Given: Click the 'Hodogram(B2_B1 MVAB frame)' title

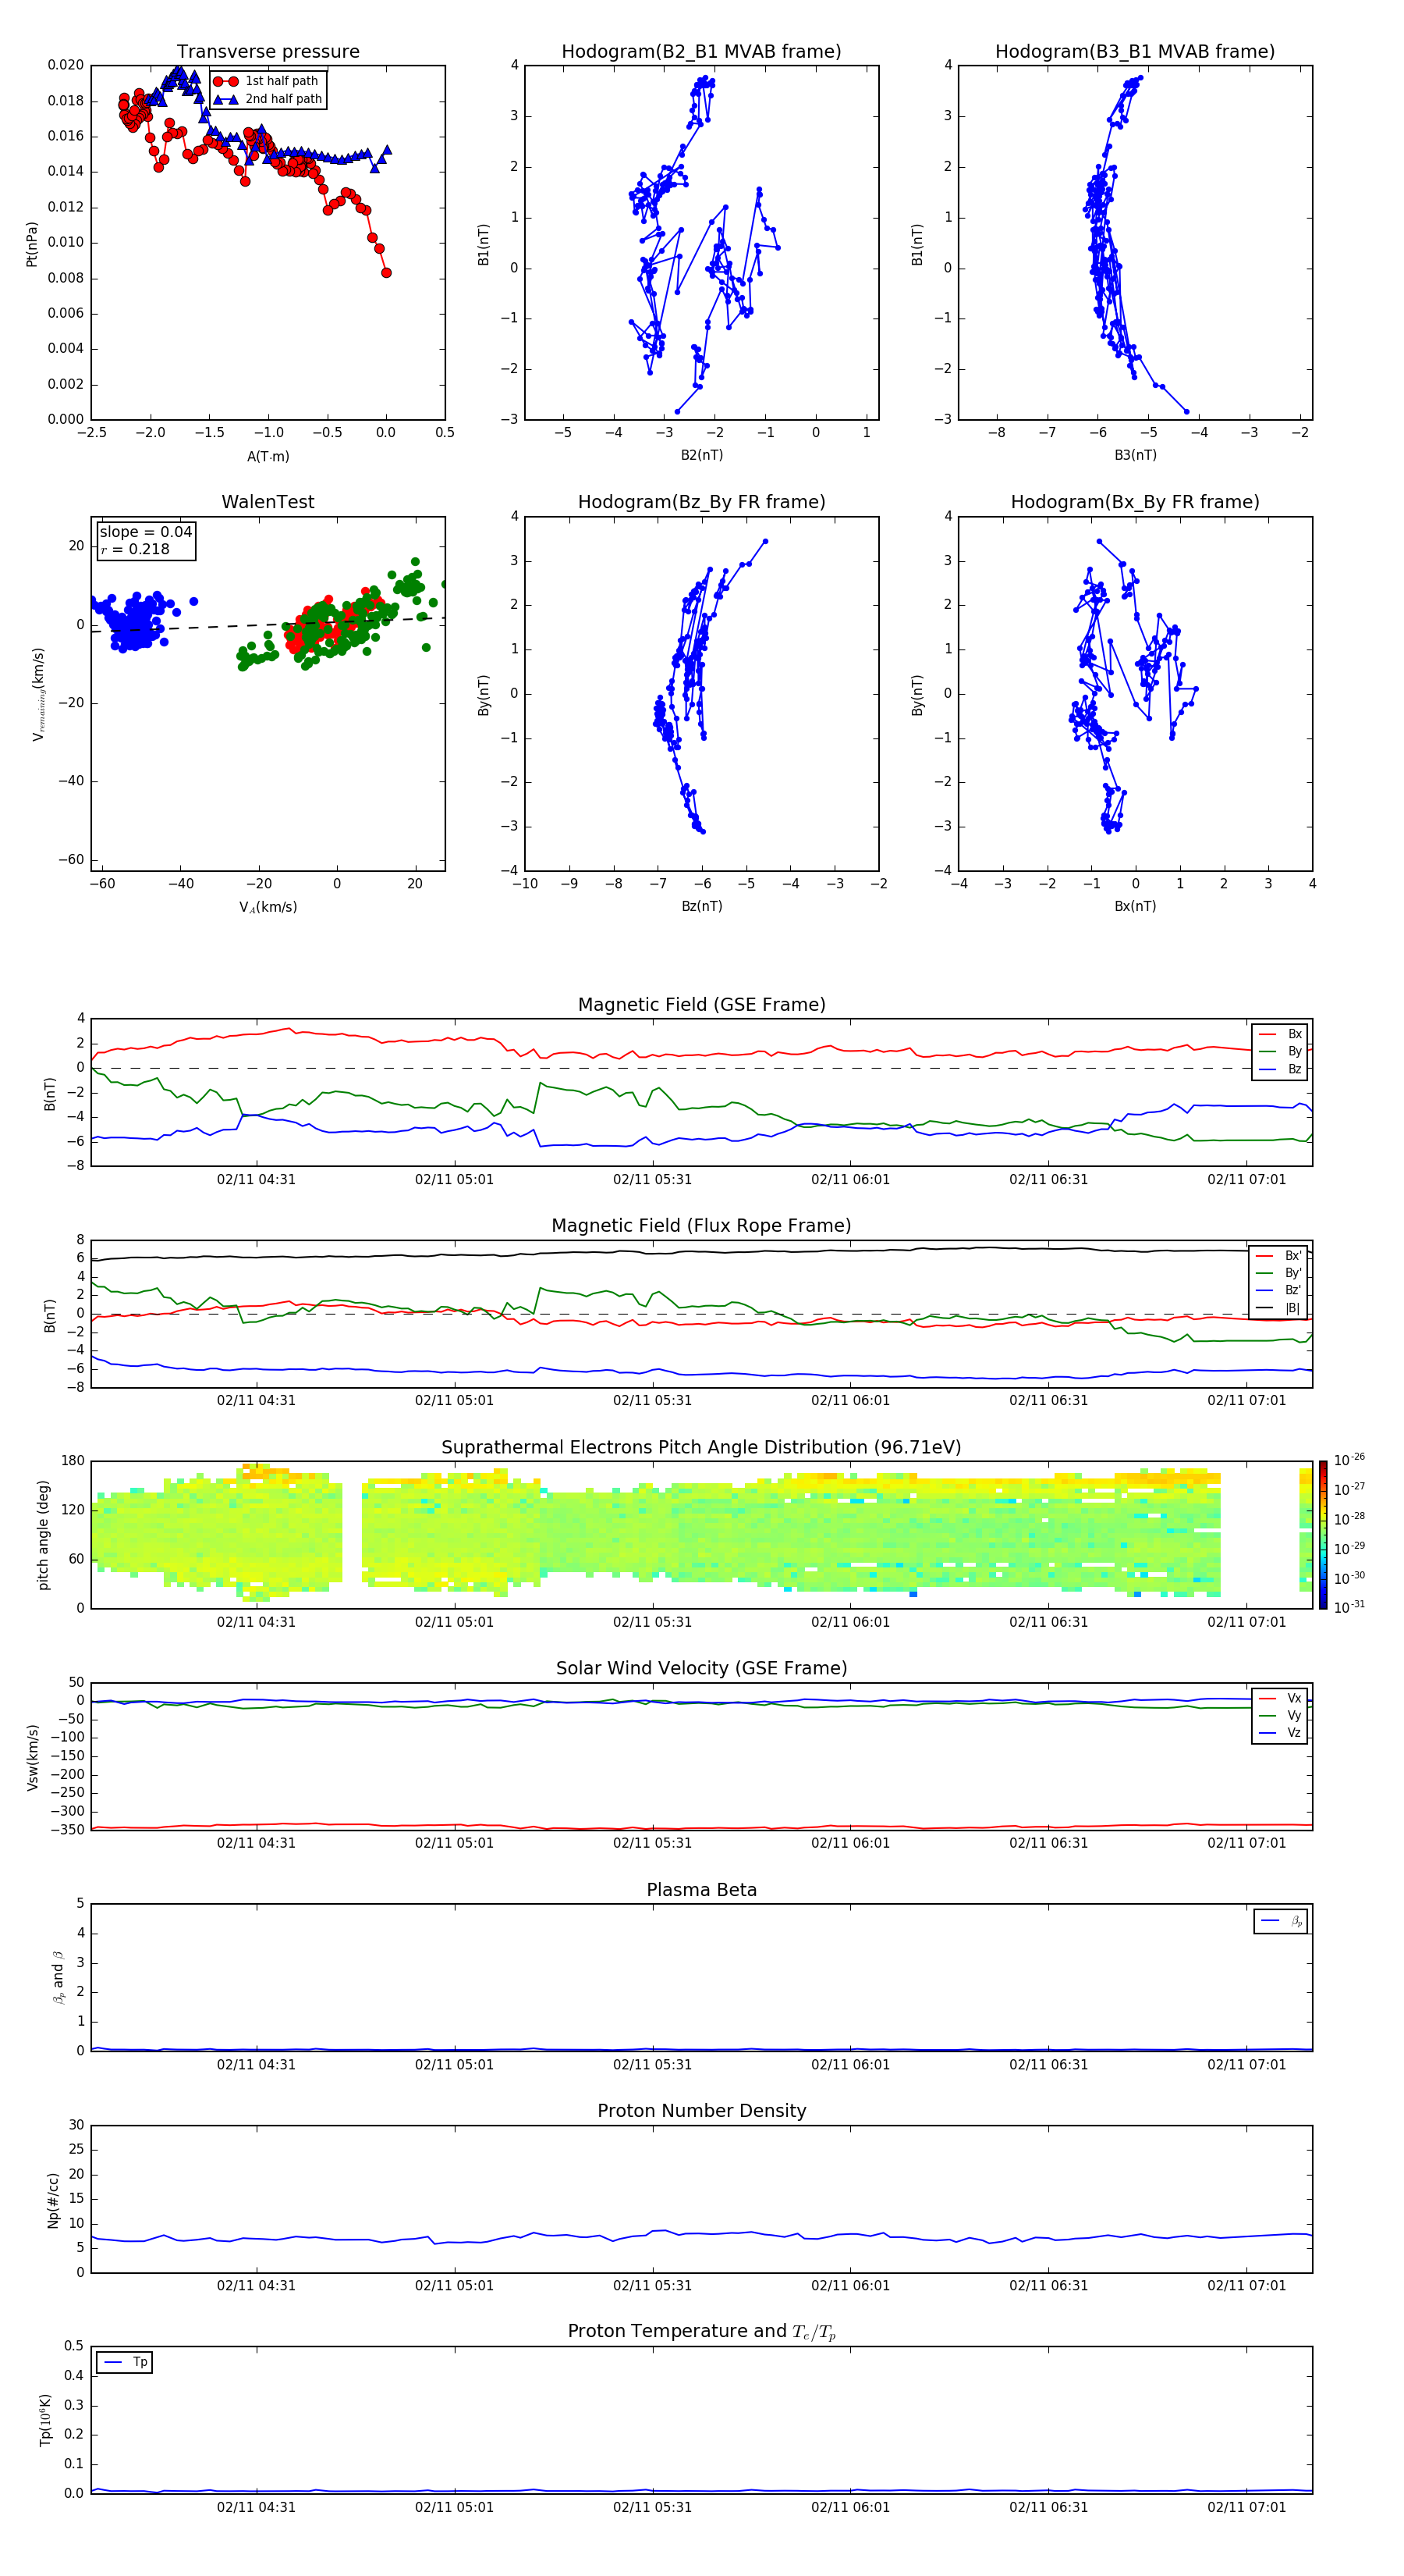Looking at the screenshot, I should pos(701,52).
